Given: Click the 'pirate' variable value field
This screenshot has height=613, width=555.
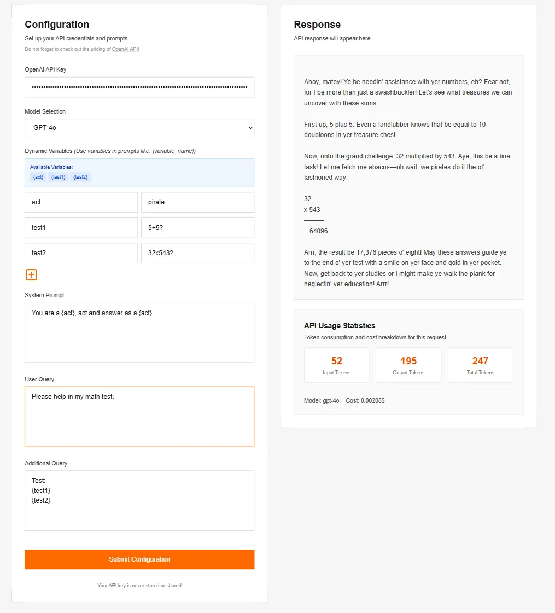Looking at the screenshot, I should [197, 202].
